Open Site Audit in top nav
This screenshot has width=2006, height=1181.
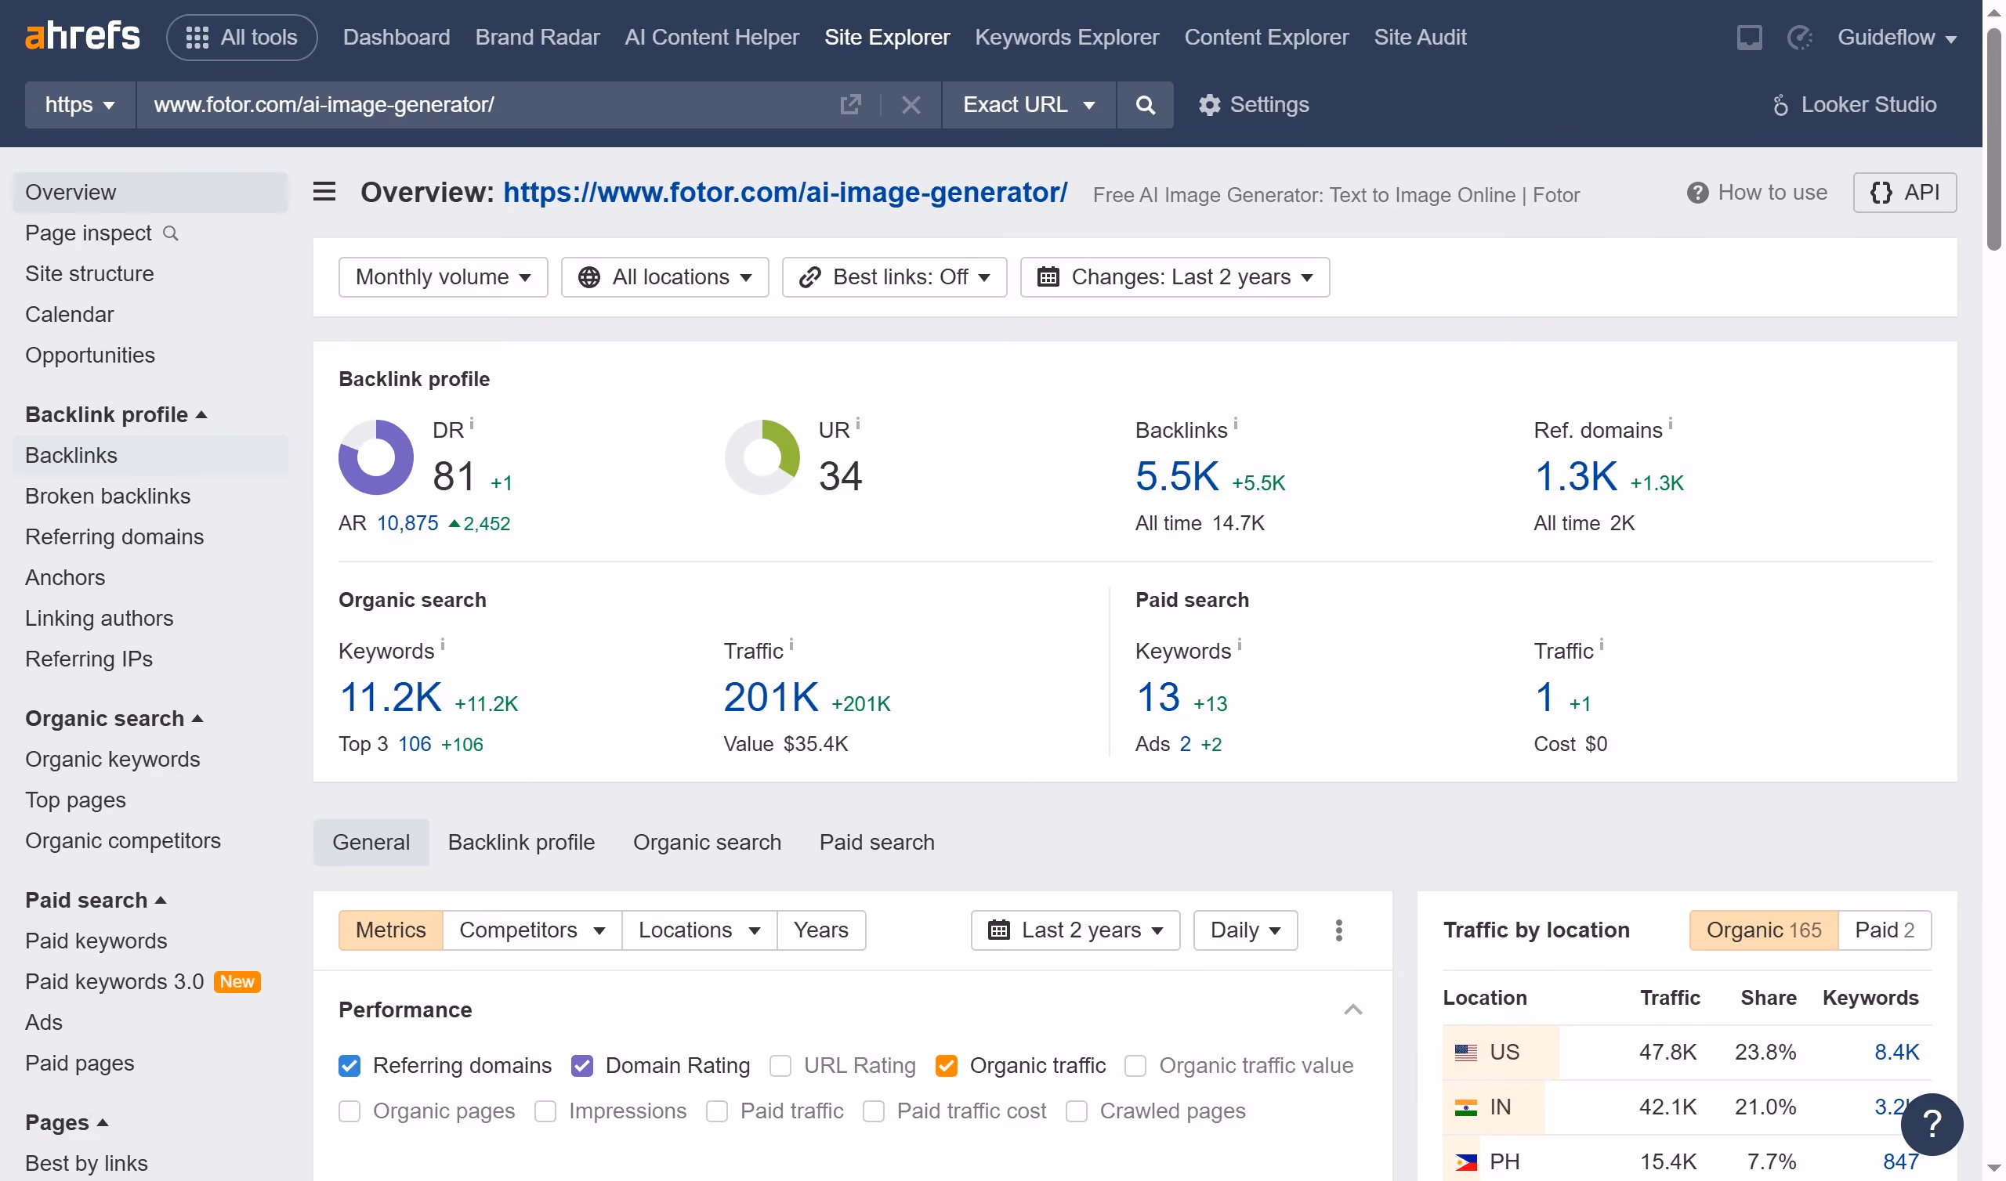coord(1419,38)
